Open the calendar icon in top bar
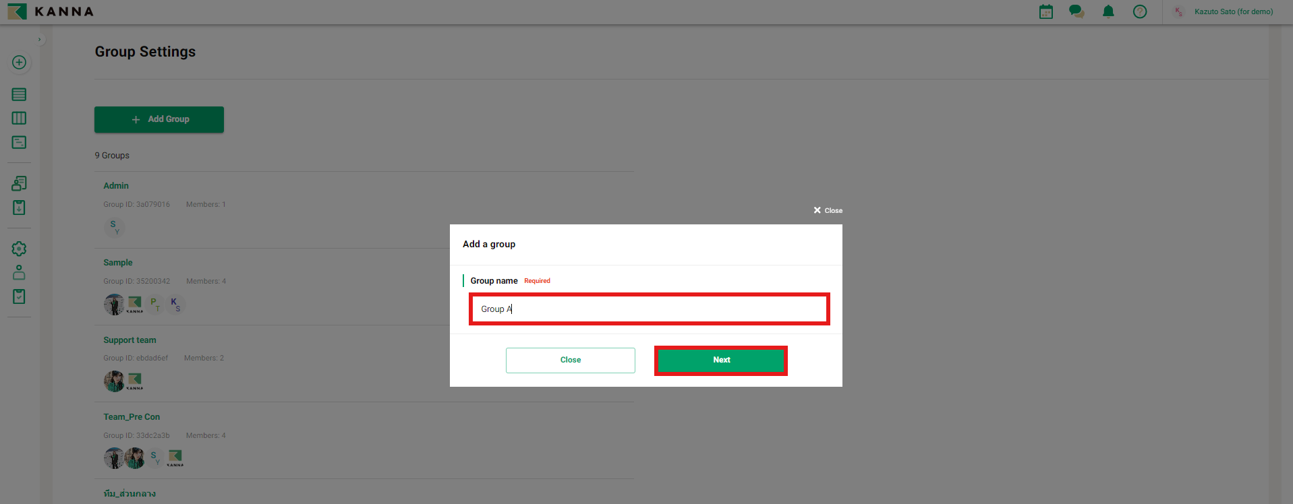1293x504 pixels. click(1045, 11)
